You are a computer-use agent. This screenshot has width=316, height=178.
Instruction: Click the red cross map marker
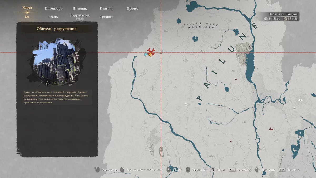(x=151, y=52)
